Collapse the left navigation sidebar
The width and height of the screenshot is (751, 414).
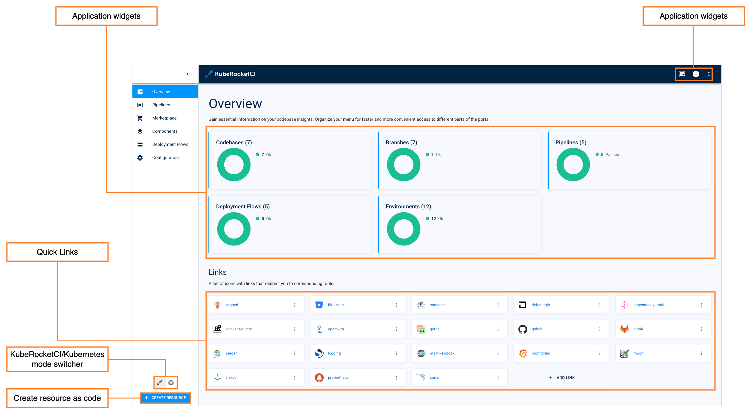pos(188,74)
